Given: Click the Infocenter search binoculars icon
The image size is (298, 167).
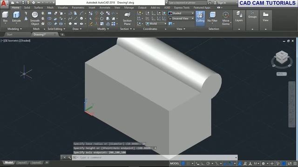Looking at the screenshot, I should [x=210, y=3].
